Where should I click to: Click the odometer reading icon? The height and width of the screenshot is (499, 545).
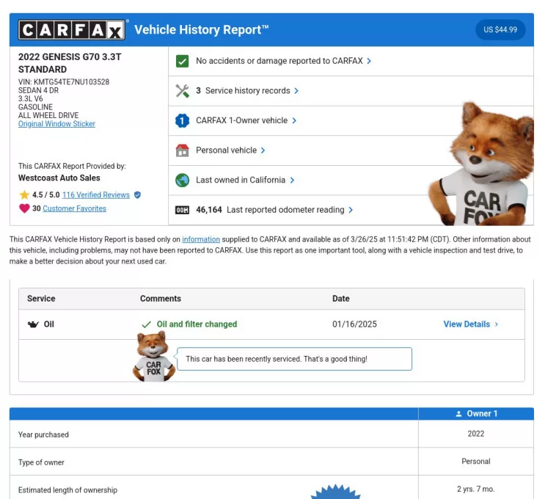[x=183, y=210]
